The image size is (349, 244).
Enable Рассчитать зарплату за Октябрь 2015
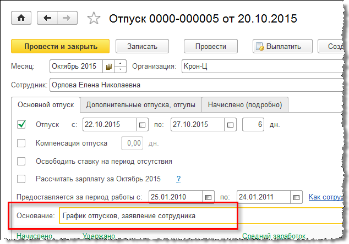pos(21,179)
